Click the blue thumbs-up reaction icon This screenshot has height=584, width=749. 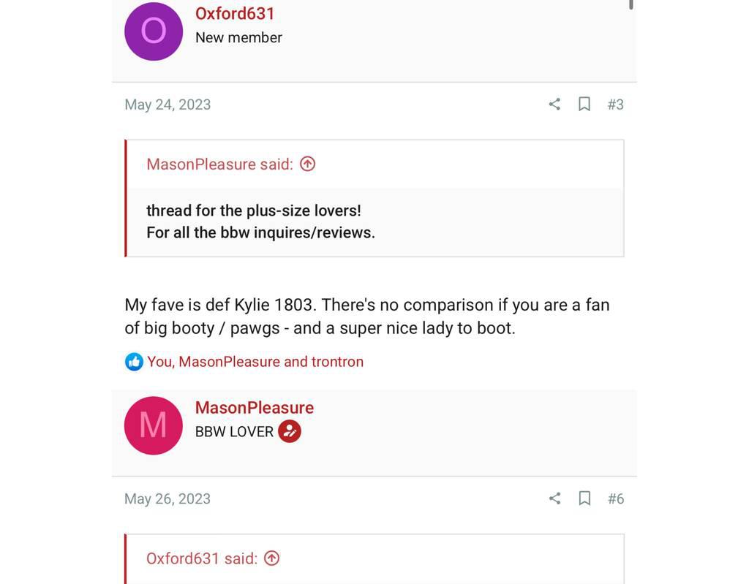pos(134,362)
